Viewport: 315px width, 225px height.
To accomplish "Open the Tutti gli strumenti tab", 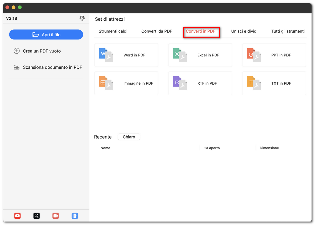I will pyautogui.click(x=287, y=31).
